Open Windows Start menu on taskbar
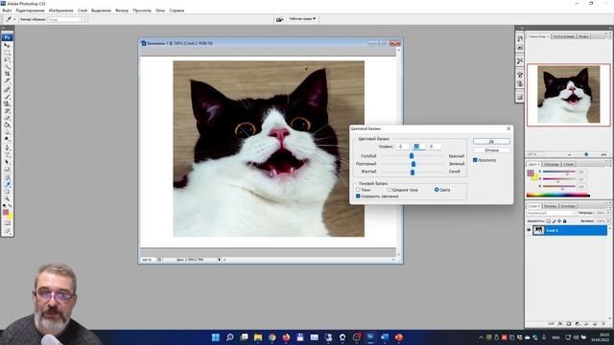 (x=215, y=337)
